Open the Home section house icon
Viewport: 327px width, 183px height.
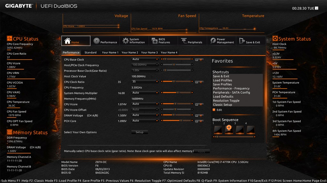point(67,41)
